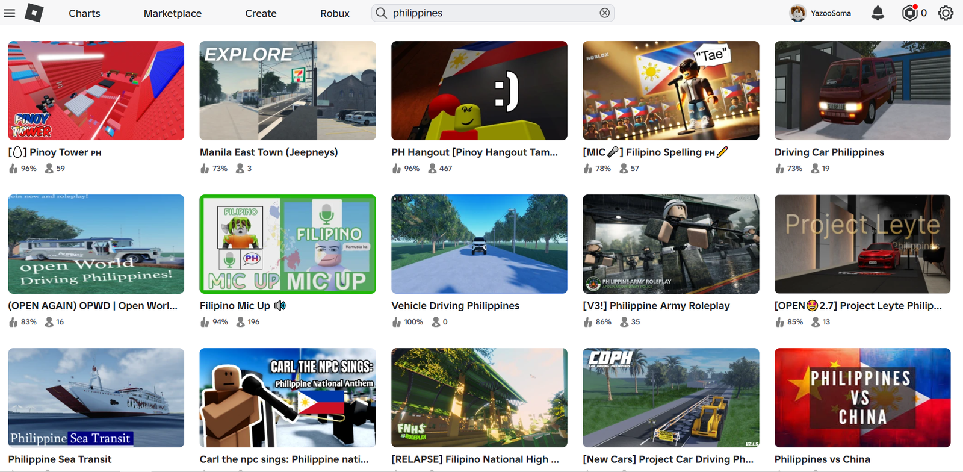This screenshot has height=472, width=963.
Task: Open the Manila East Town (Jeepneys) title
Action: pos(268,152)
